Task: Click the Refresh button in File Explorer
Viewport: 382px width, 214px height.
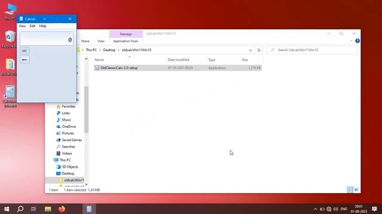Action: (258, 50)
